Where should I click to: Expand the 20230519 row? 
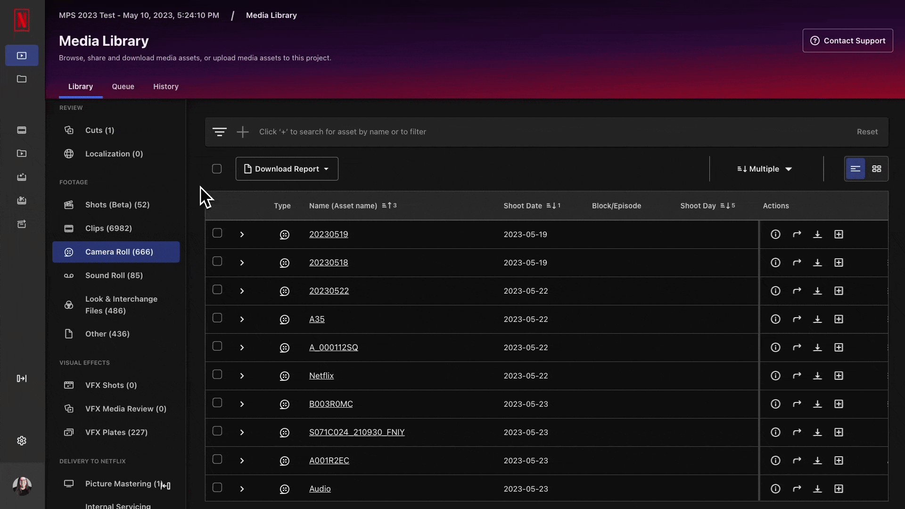click(242, 234)
